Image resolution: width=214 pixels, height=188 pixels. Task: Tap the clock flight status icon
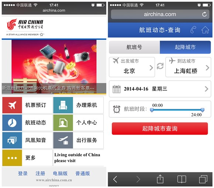[12, 123]
